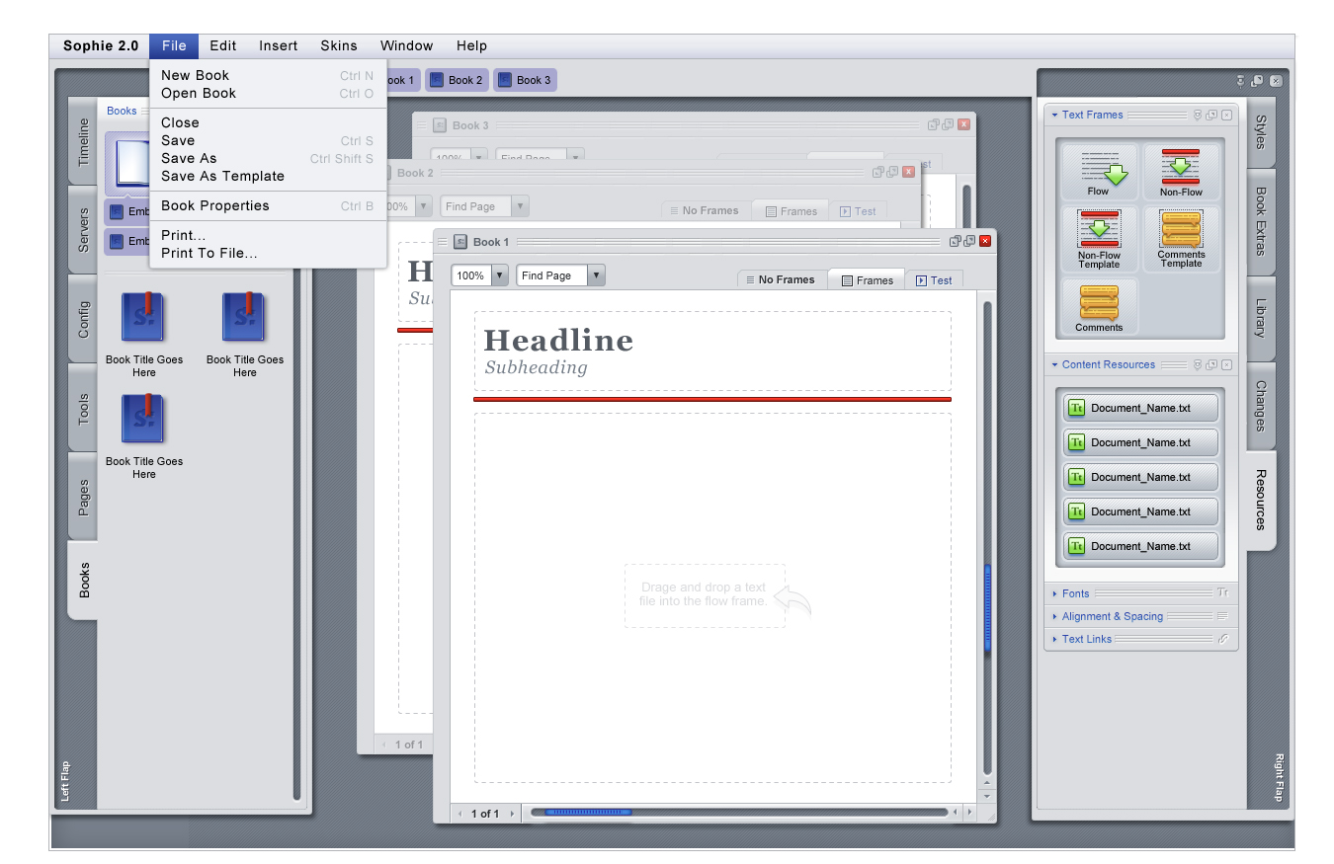Expand the Alignment & Spacing panel
The image size is (1334, 864).
click(x=1054, y=617)
